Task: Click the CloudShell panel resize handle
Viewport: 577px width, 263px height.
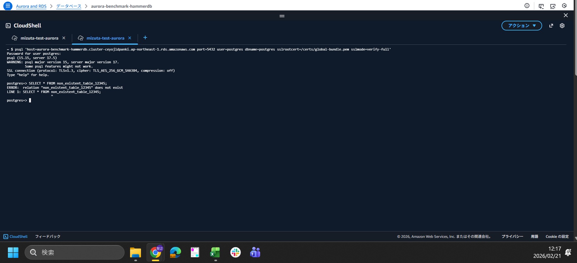Action: 282,16
